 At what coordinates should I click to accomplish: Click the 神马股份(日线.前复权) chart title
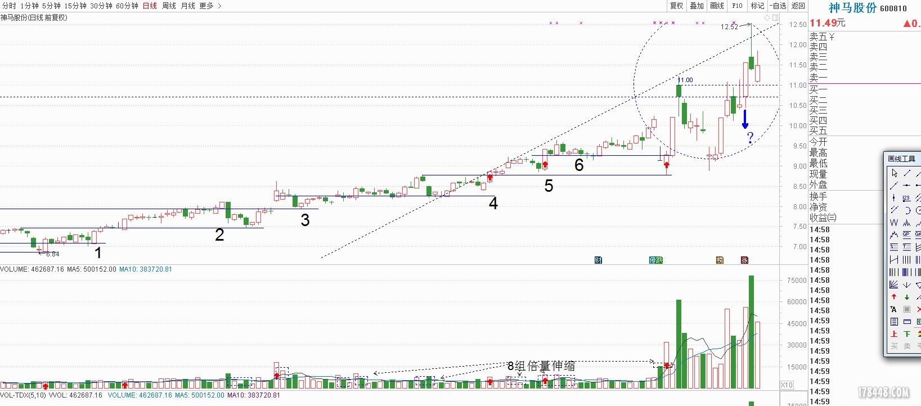tap(34, 17)
